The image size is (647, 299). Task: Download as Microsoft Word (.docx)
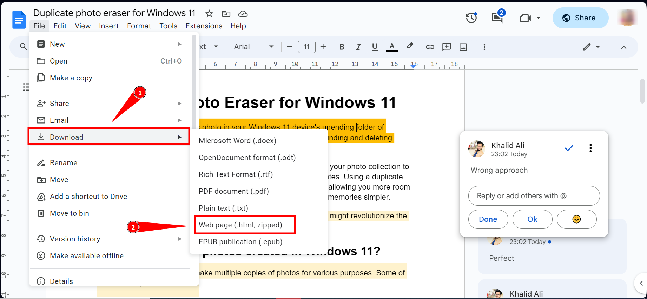point(258,141)
